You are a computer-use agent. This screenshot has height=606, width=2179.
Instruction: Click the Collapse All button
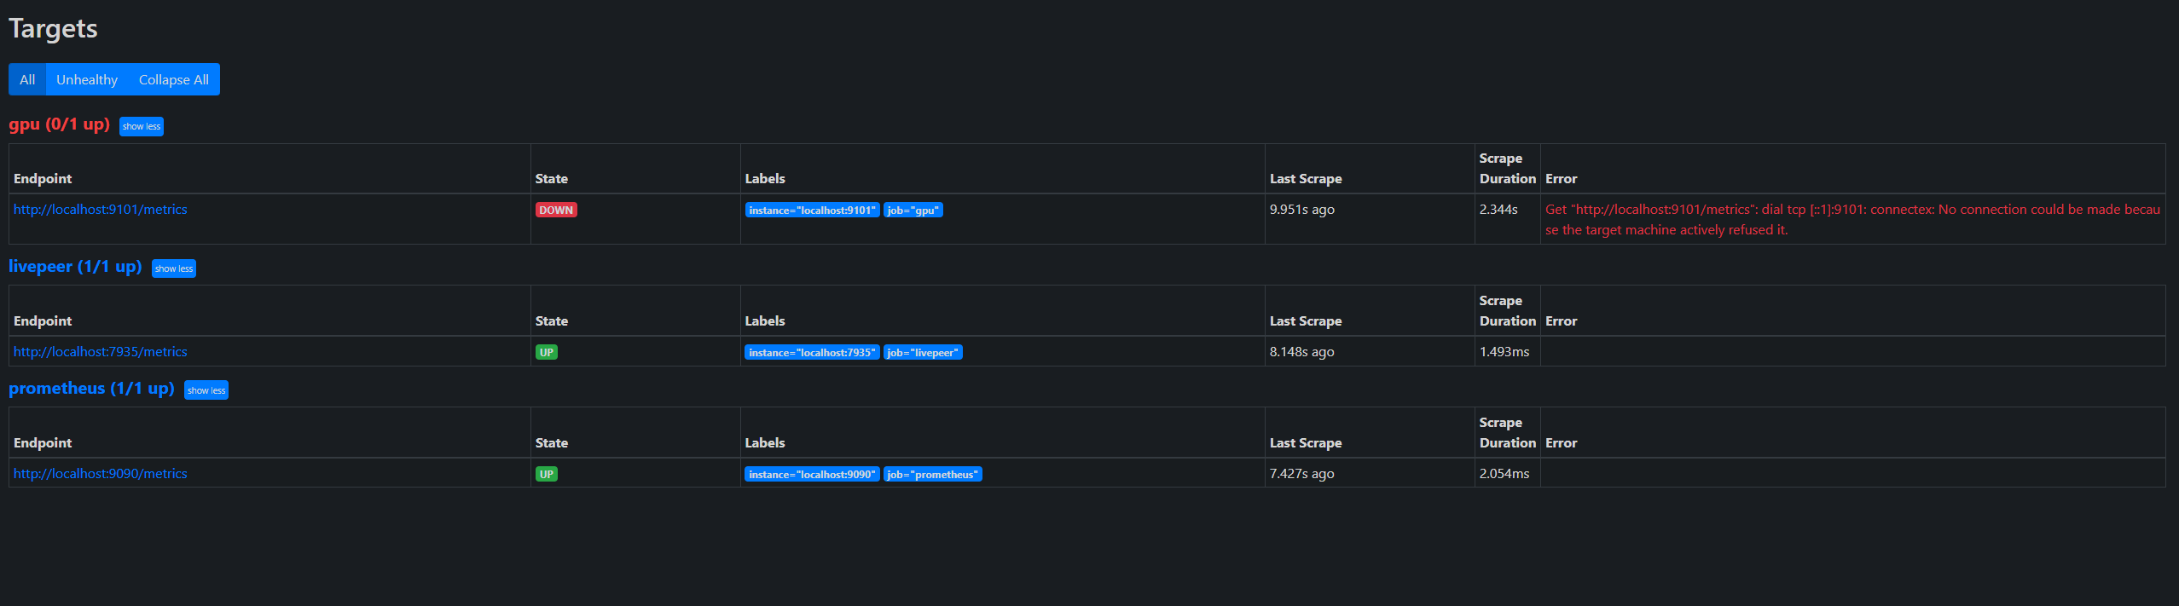tap(174, 79)
